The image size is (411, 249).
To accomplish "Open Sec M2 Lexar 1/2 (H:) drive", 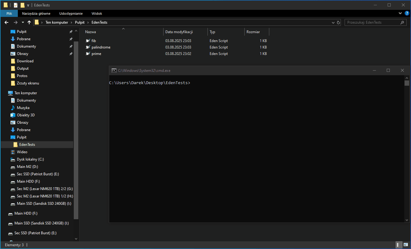I will click(45, 196).
